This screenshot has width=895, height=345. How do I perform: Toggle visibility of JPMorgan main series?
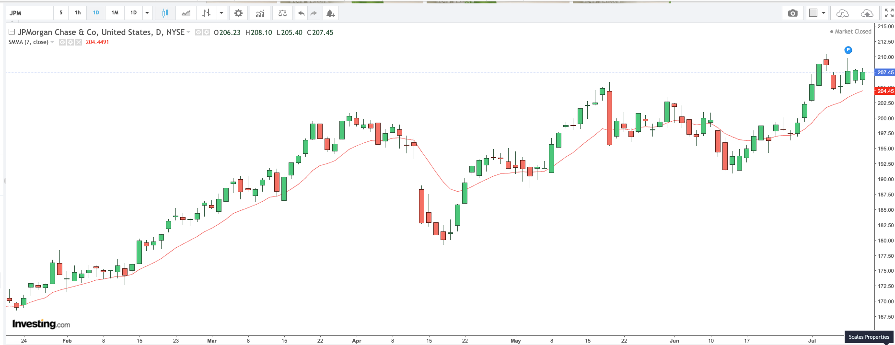coord(198,32)
